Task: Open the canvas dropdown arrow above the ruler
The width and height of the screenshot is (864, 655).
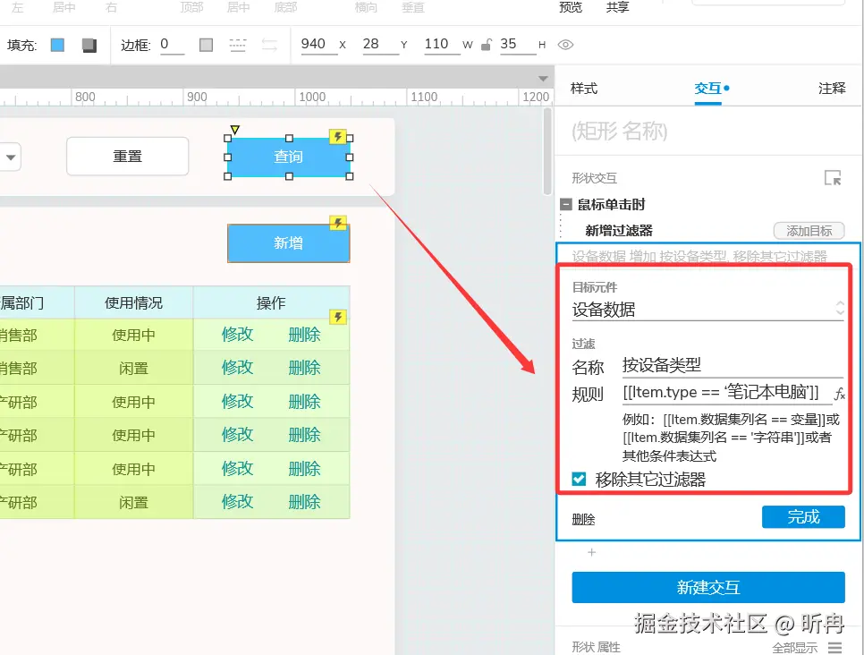Action: [x=543, y=78]
